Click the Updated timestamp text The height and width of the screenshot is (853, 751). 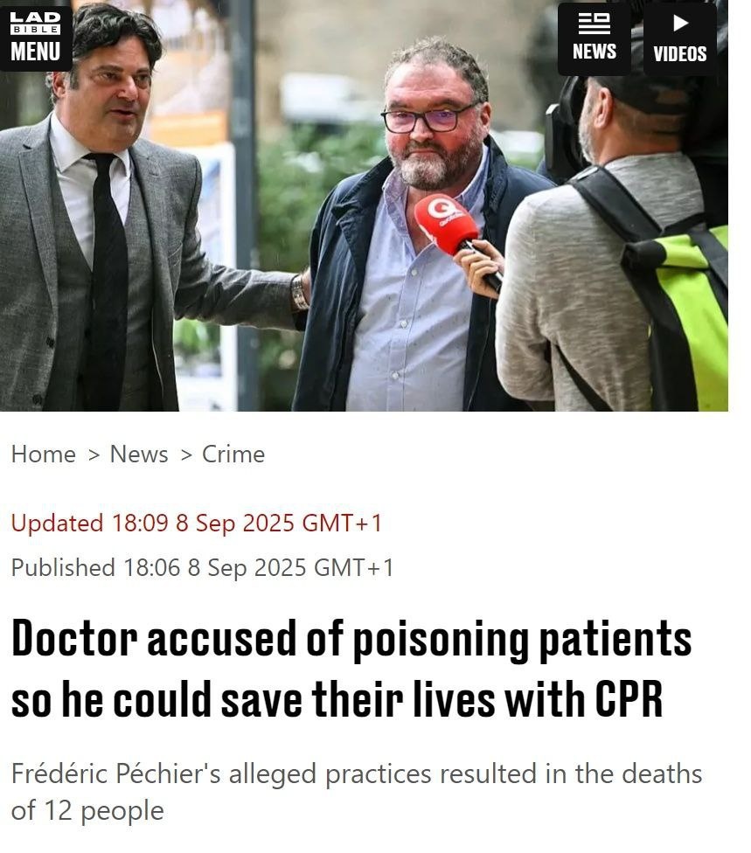click(x=197, y=524)
